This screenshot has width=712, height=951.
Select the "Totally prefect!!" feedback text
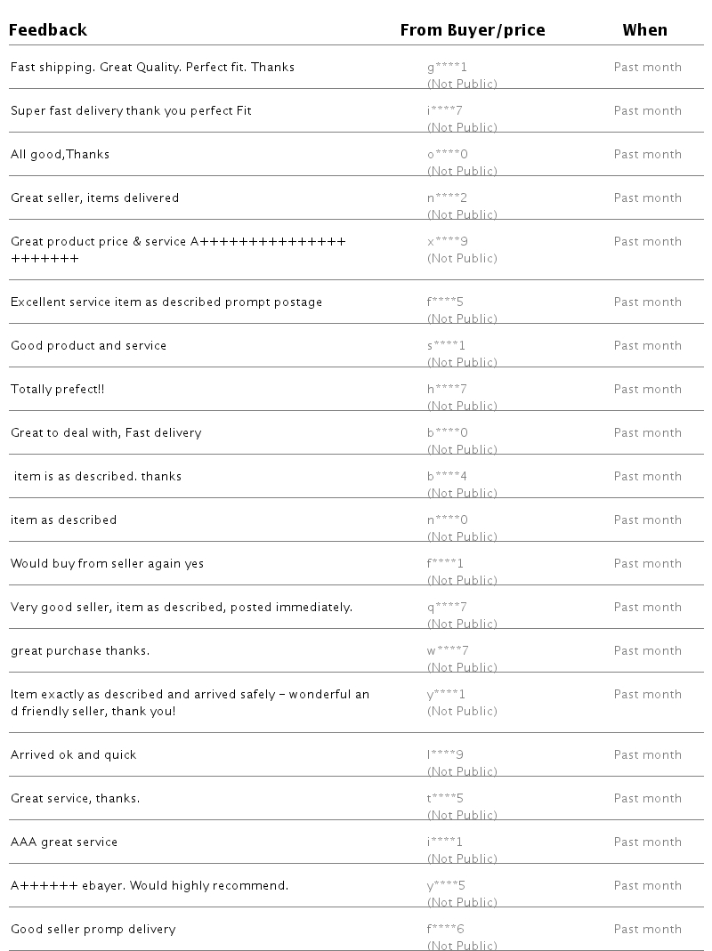pos(57,389)
